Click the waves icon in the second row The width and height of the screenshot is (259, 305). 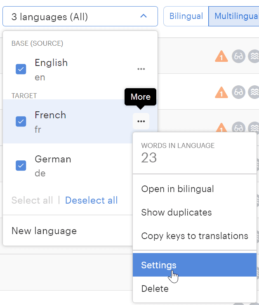click(254, 92)
